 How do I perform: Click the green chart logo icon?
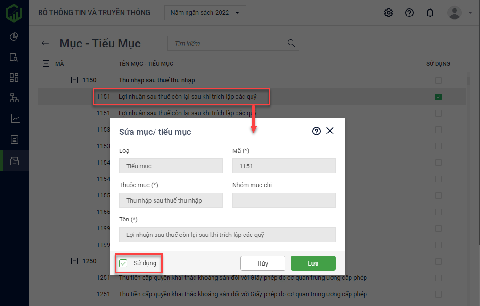point(14,13)
